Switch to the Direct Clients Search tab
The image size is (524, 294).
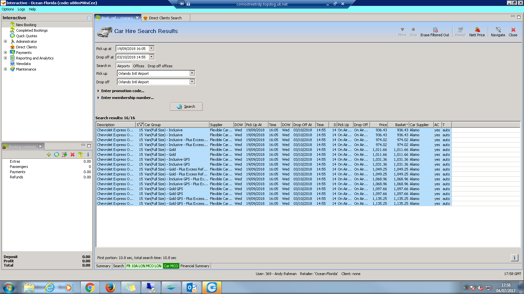coord(165,18)
